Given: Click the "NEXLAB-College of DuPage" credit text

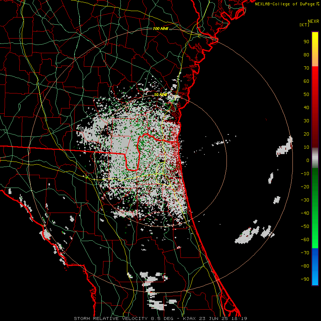Looking at the screenshot, I should 285,4.
